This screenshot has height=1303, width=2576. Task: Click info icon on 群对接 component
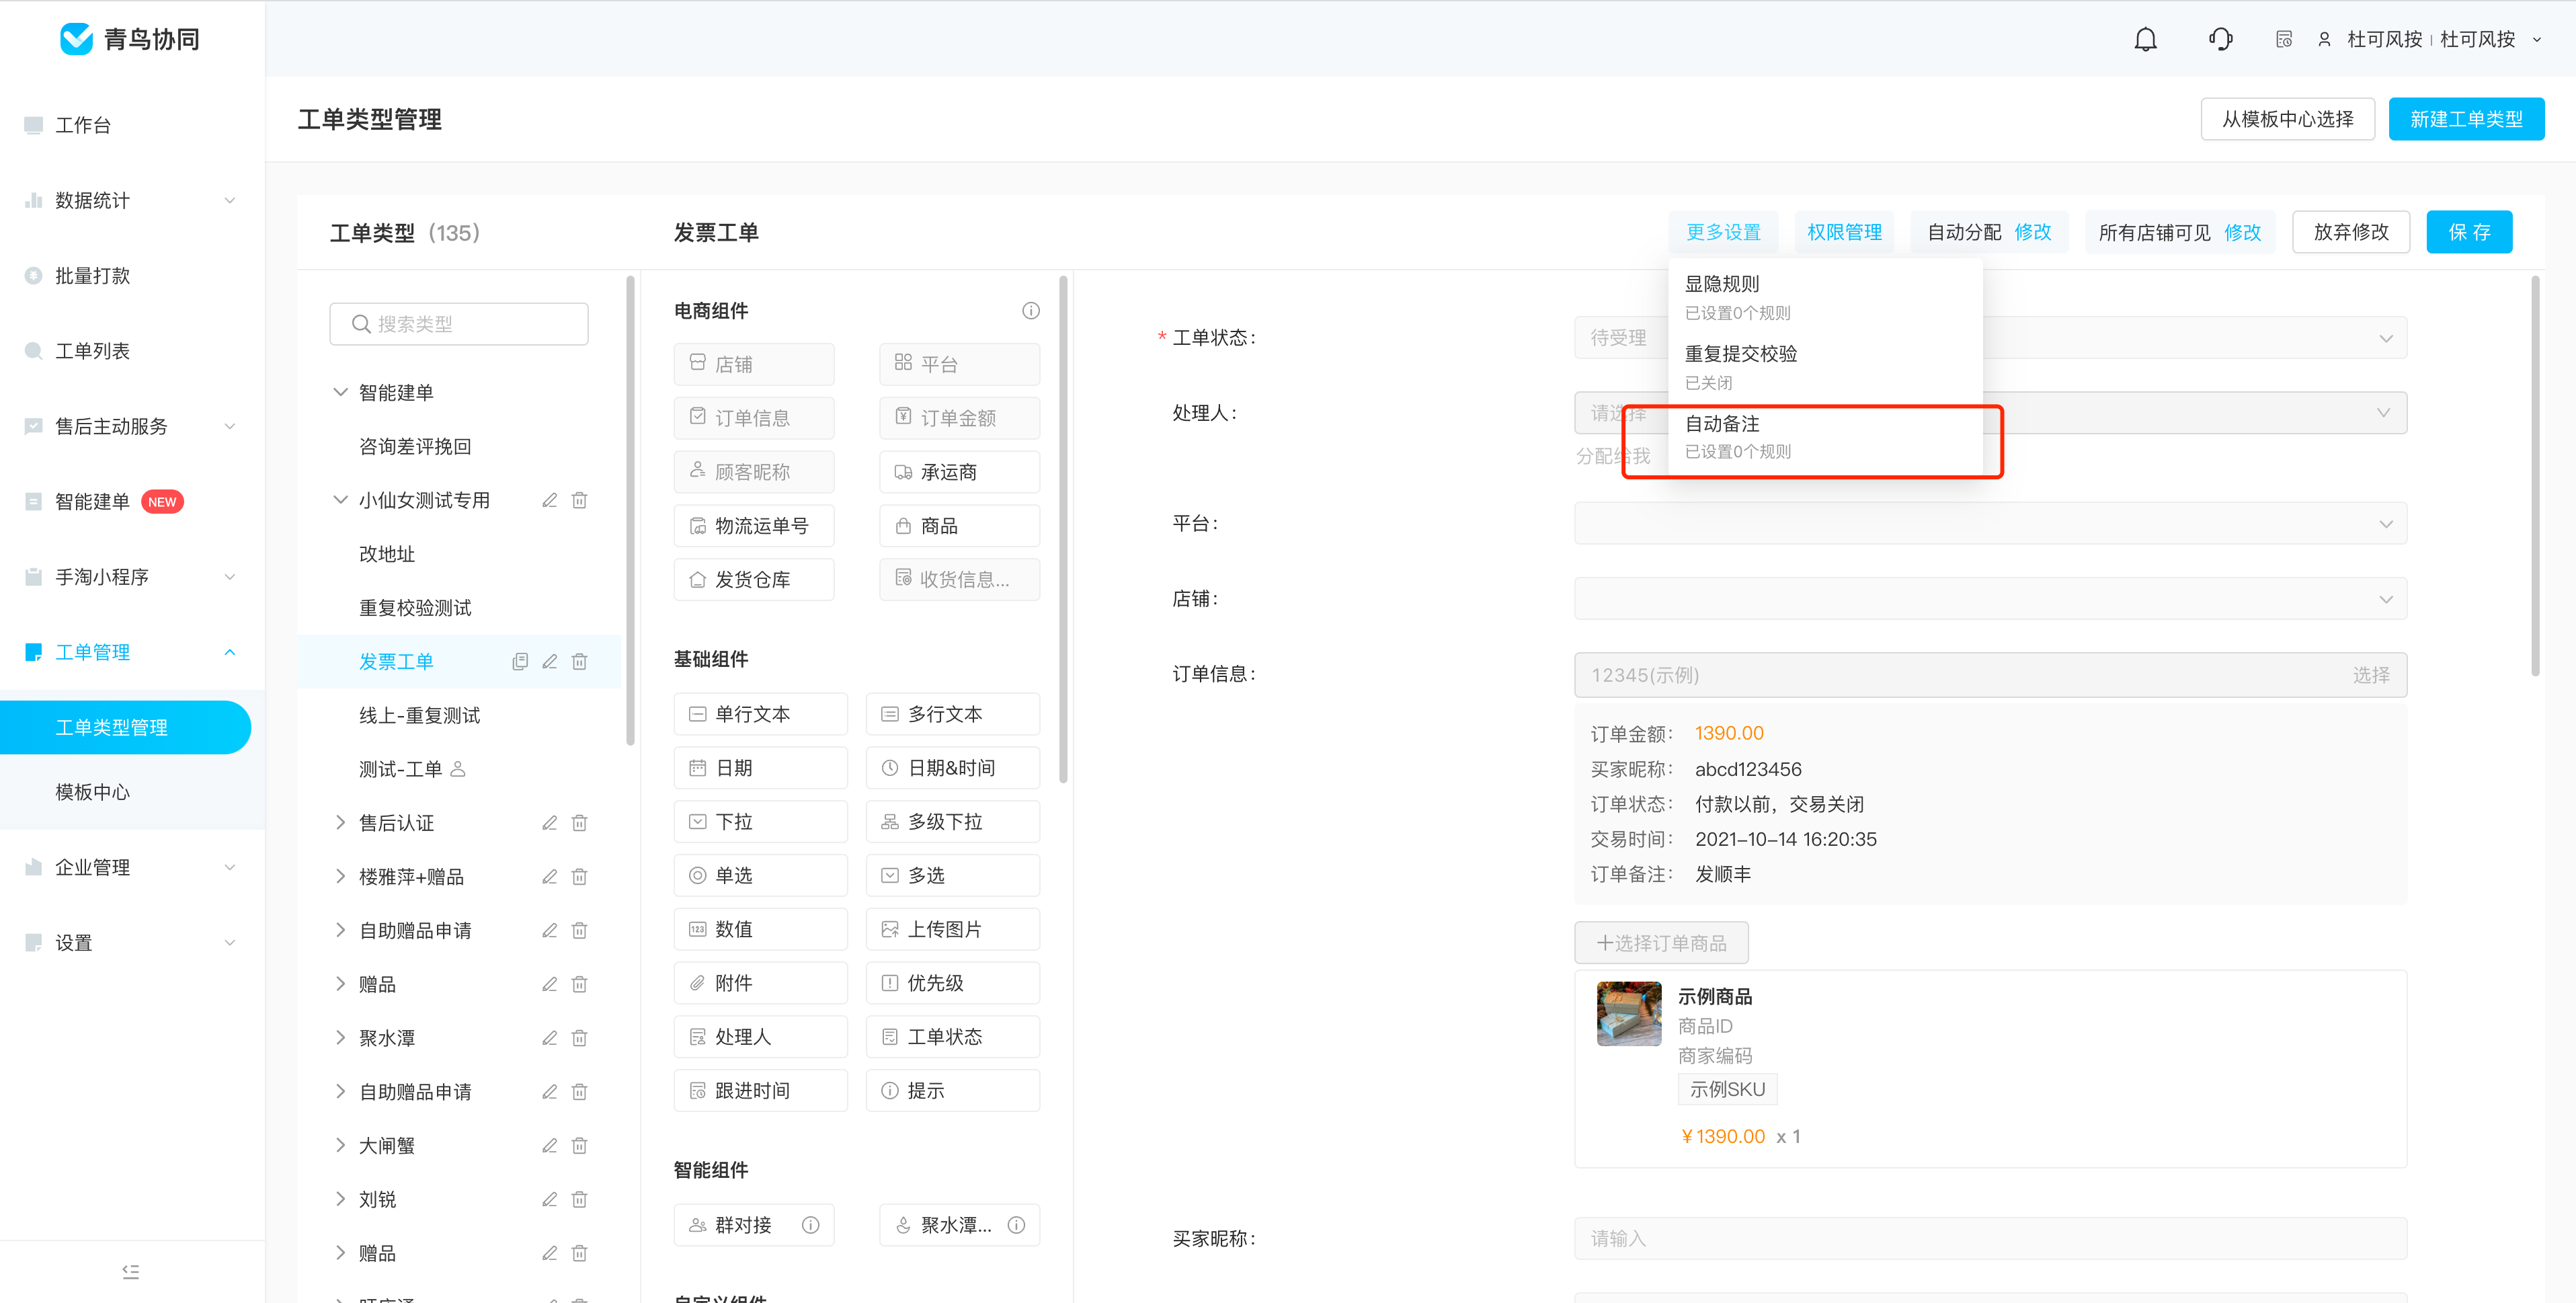pos(811,1225)
